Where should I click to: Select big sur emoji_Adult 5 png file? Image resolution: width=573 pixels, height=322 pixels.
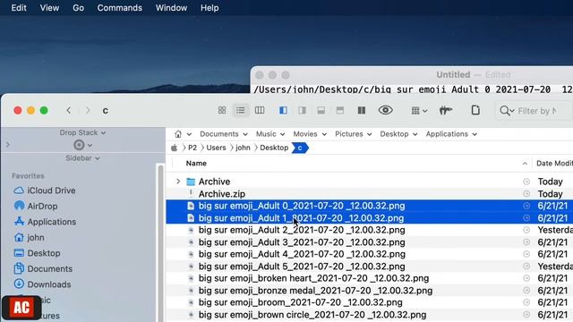click(370, 267)
